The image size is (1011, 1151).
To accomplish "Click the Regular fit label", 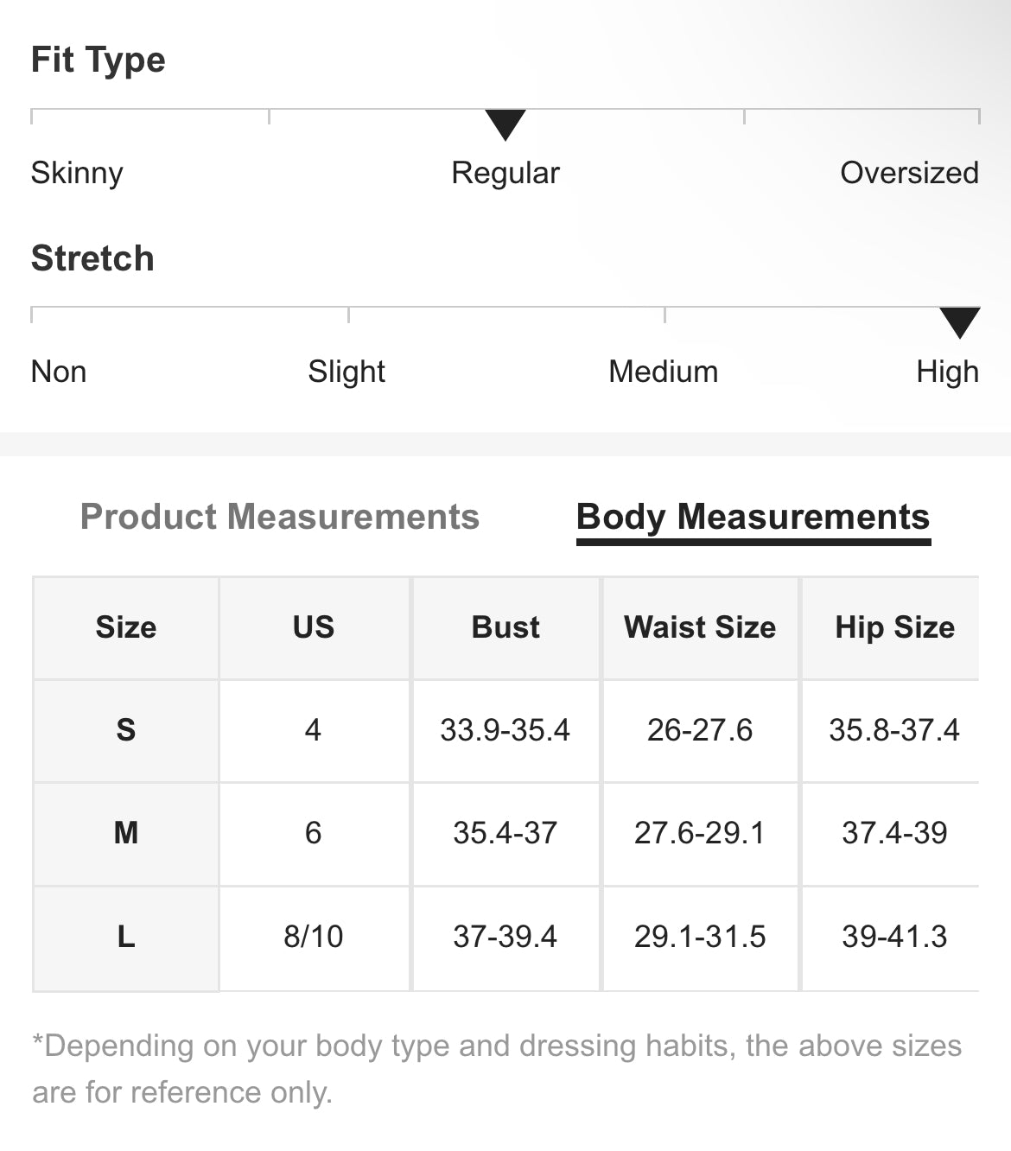I will click(x=505, y=173).
